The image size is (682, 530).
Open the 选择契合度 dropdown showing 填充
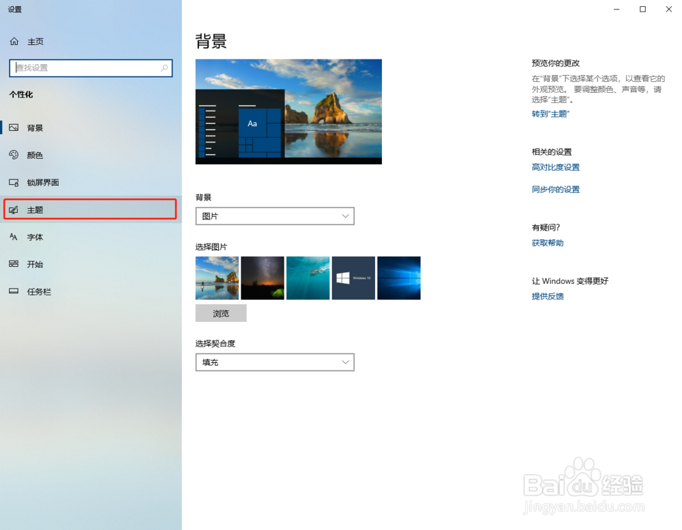pyautogui.click(x=275, y=362)
